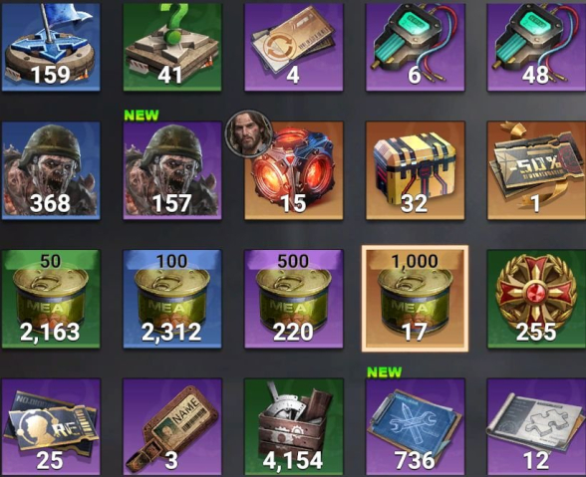This screenshot has width=586, height=477.
Task: Open the golden chest item with count 32
Action: coord(416,170)
